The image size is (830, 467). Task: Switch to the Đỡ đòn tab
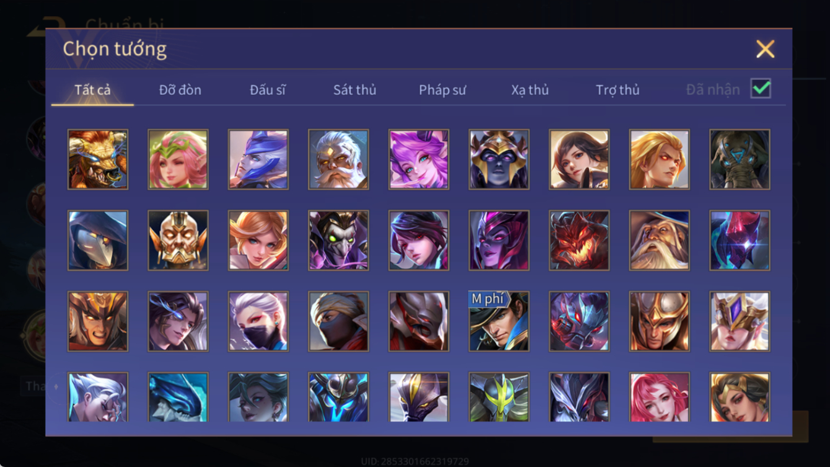coord(180,90)
